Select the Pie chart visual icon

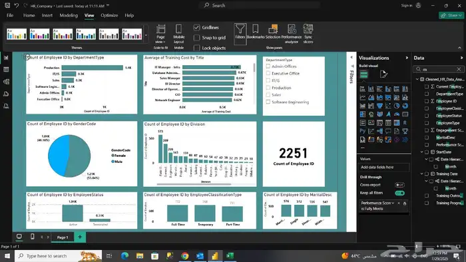(397, 106)
